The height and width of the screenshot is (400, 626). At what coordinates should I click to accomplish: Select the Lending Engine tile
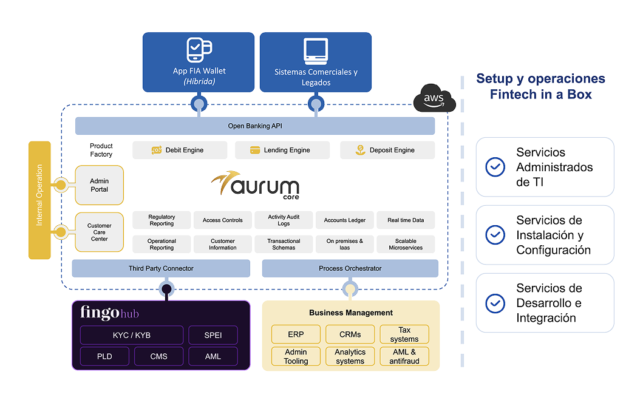coord(282,150)
